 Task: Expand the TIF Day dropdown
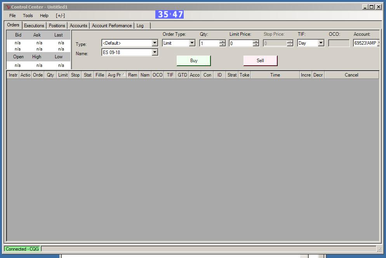pos(321,43)
